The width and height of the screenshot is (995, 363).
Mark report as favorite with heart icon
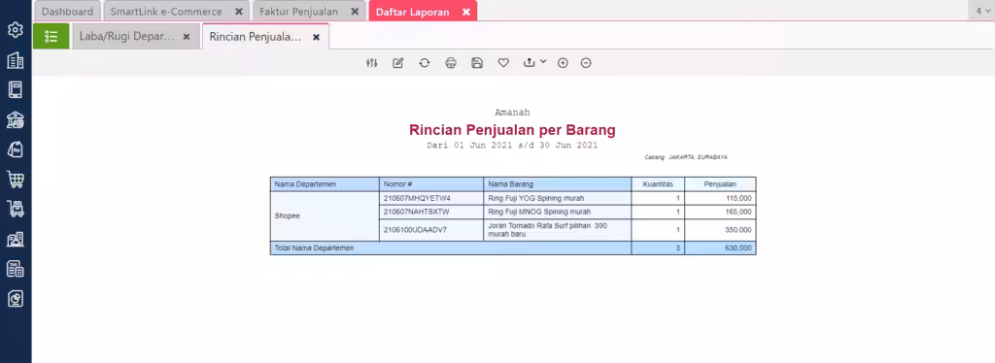coord(503,63)
